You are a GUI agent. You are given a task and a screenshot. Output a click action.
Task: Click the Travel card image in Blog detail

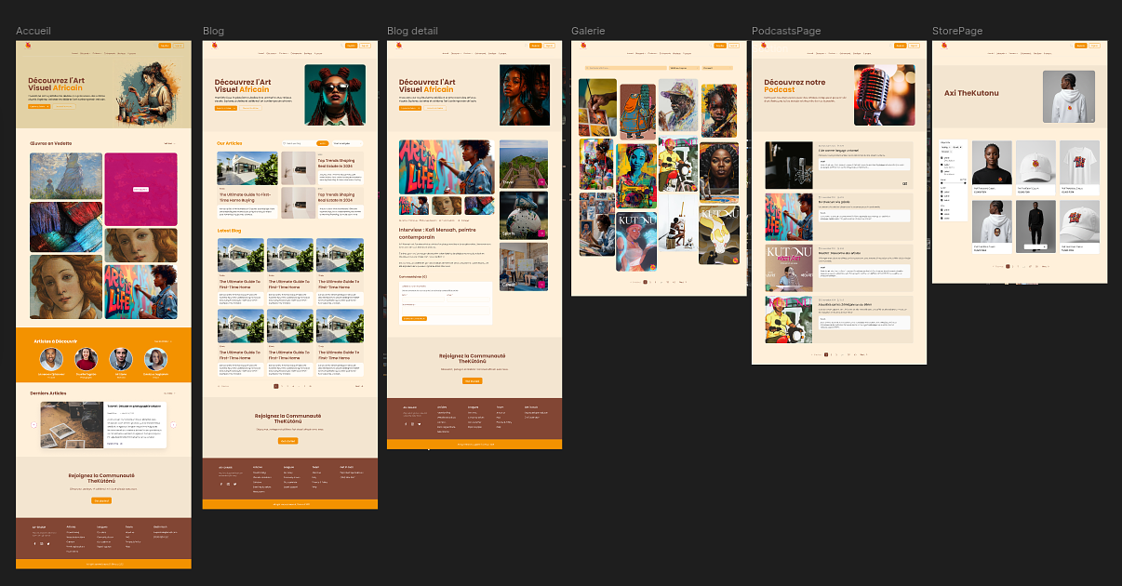[x=524, y=164]
